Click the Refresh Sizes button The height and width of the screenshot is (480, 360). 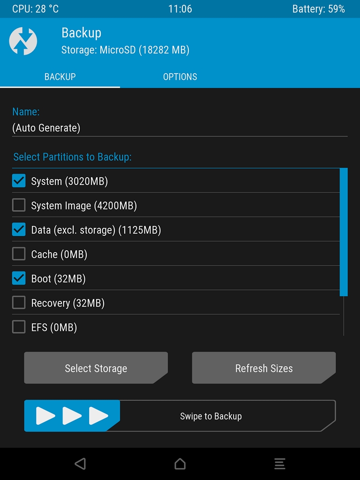click(264, 368)
